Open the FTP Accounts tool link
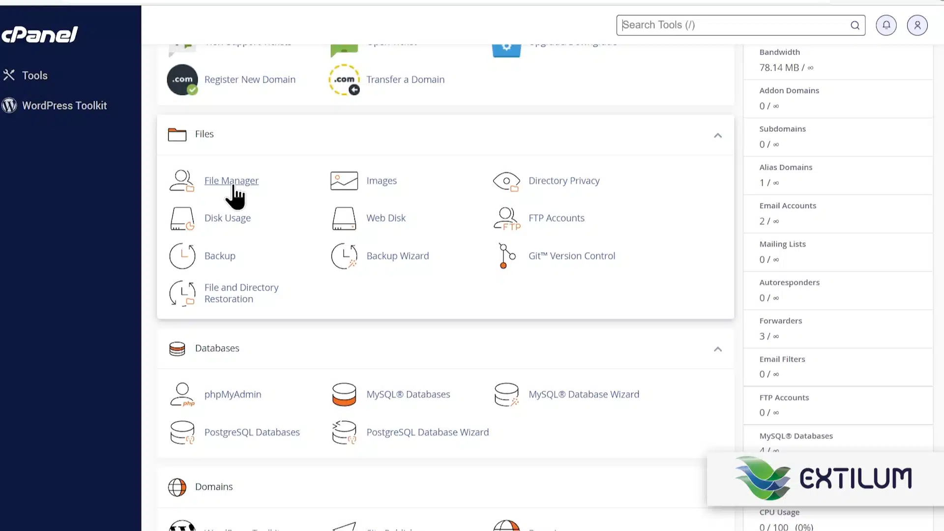944x531 pixels. (557, 218)
